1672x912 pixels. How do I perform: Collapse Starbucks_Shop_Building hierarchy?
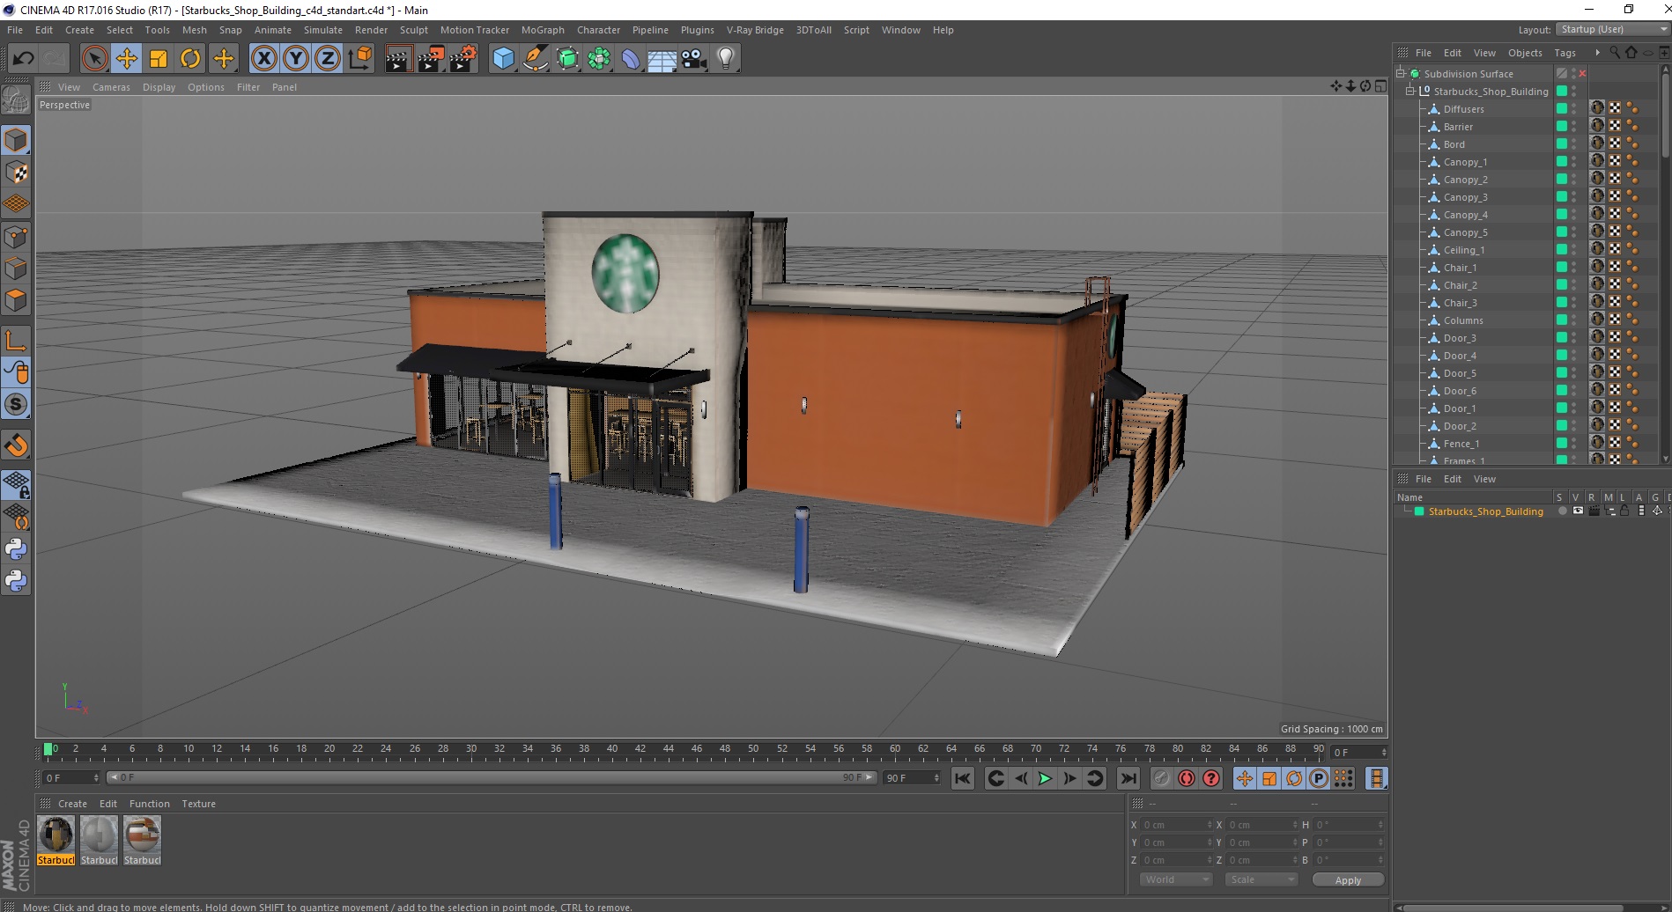click(x=1409, y=91)
